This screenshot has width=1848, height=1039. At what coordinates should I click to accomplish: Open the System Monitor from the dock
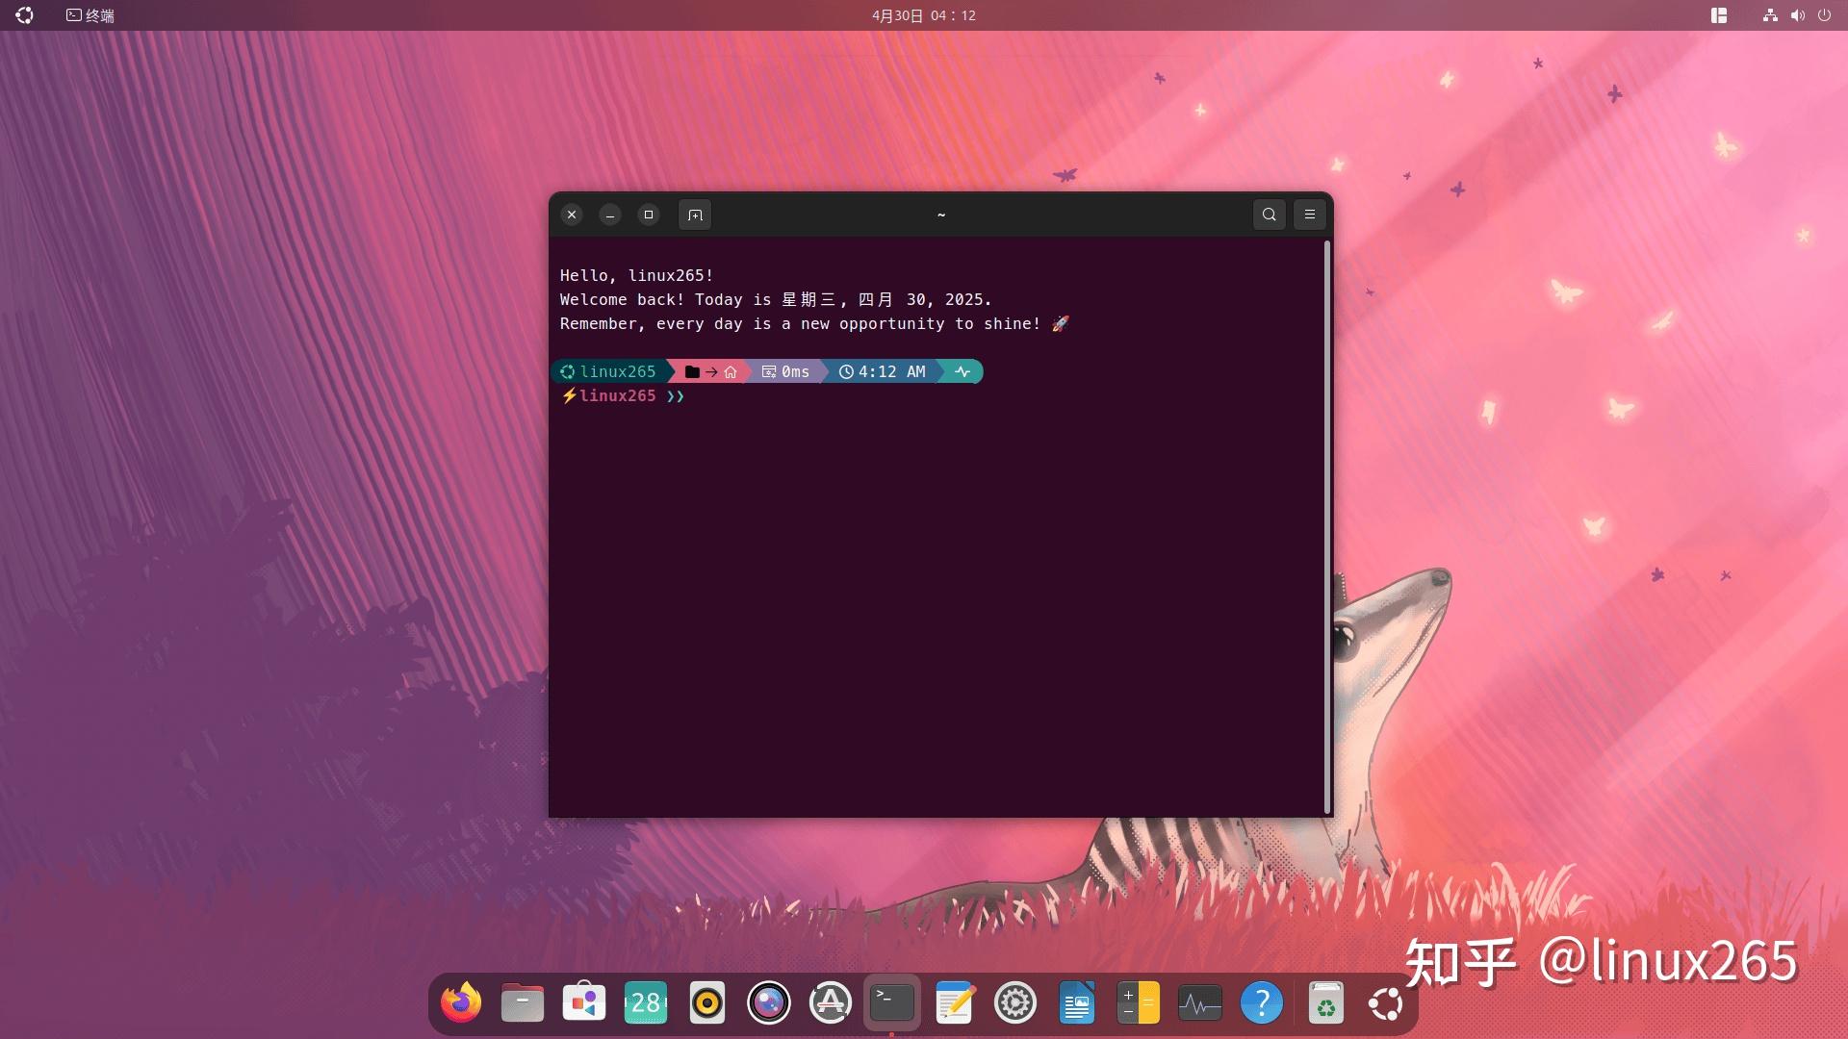click(1200, 1002)
